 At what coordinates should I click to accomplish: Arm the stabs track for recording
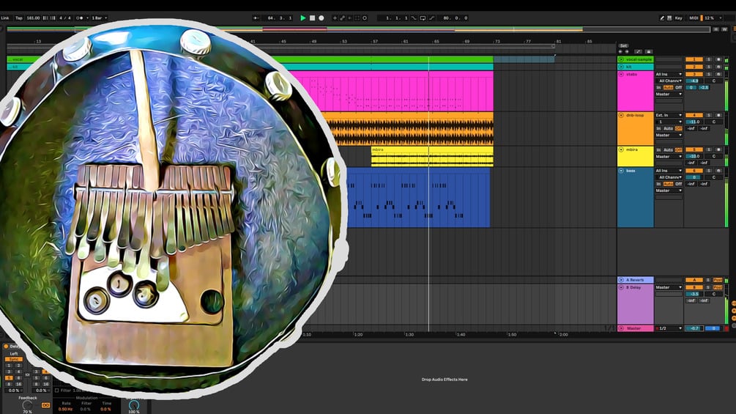coord(718,74)
